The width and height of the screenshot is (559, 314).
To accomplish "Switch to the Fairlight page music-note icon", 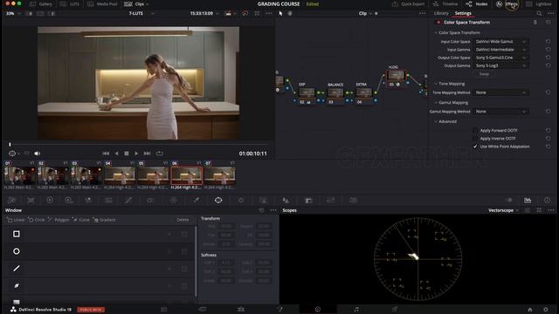I will (x=356, y=310).
